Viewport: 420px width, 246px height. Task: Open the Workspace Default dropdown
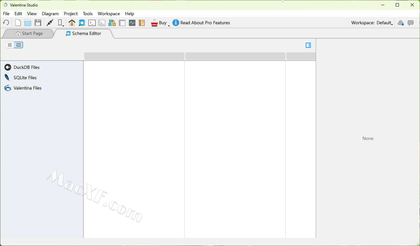click(x=385, y=23)
